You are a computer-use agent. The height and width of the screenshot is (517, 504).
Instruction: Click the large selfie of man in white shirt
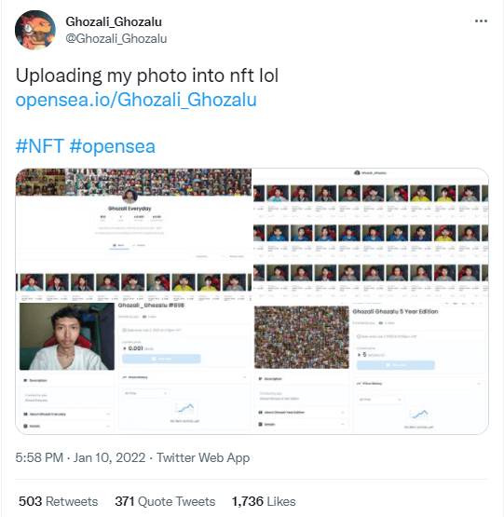click(x=67, y=336)
